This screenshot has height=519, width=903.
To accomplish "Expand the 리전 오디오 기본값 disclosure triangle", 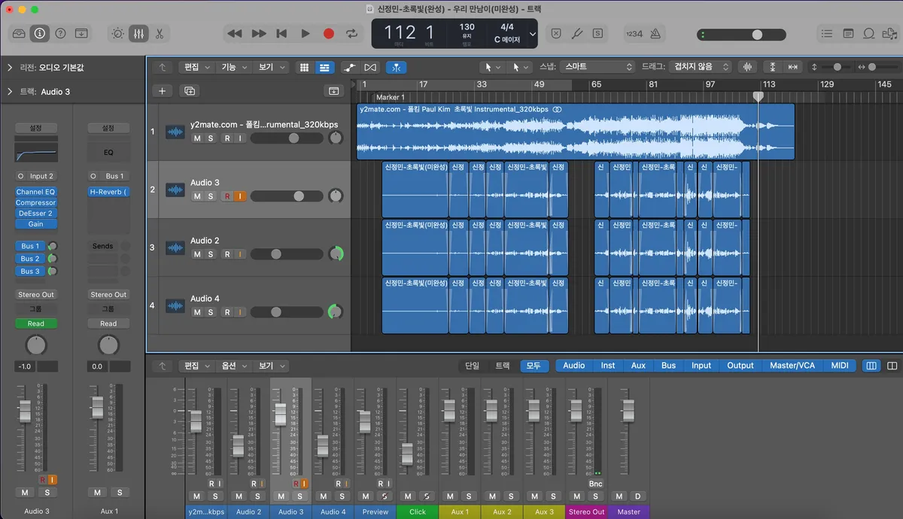I will coord(10,68).
